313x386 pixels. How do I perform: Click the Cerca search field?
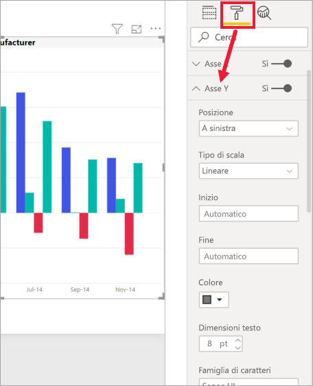click(x=249, y=37)
